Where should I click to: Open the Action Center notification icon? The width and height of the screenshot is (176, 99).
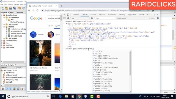click(172, 96)
